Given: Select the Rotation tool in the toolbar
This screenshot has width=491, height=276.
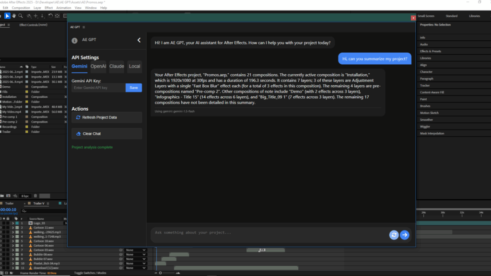Looking at the screenshot, I should coord(50,16).
